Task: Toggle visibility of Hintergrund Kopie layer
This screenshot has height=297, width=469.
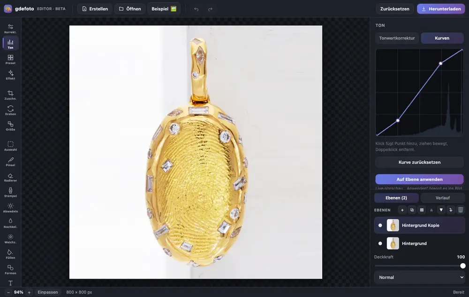Action: (x=380, y=226)
